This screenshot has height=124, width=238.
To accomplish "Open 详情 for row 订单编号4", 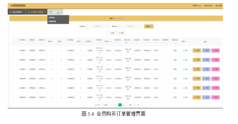I will point(197,79).
